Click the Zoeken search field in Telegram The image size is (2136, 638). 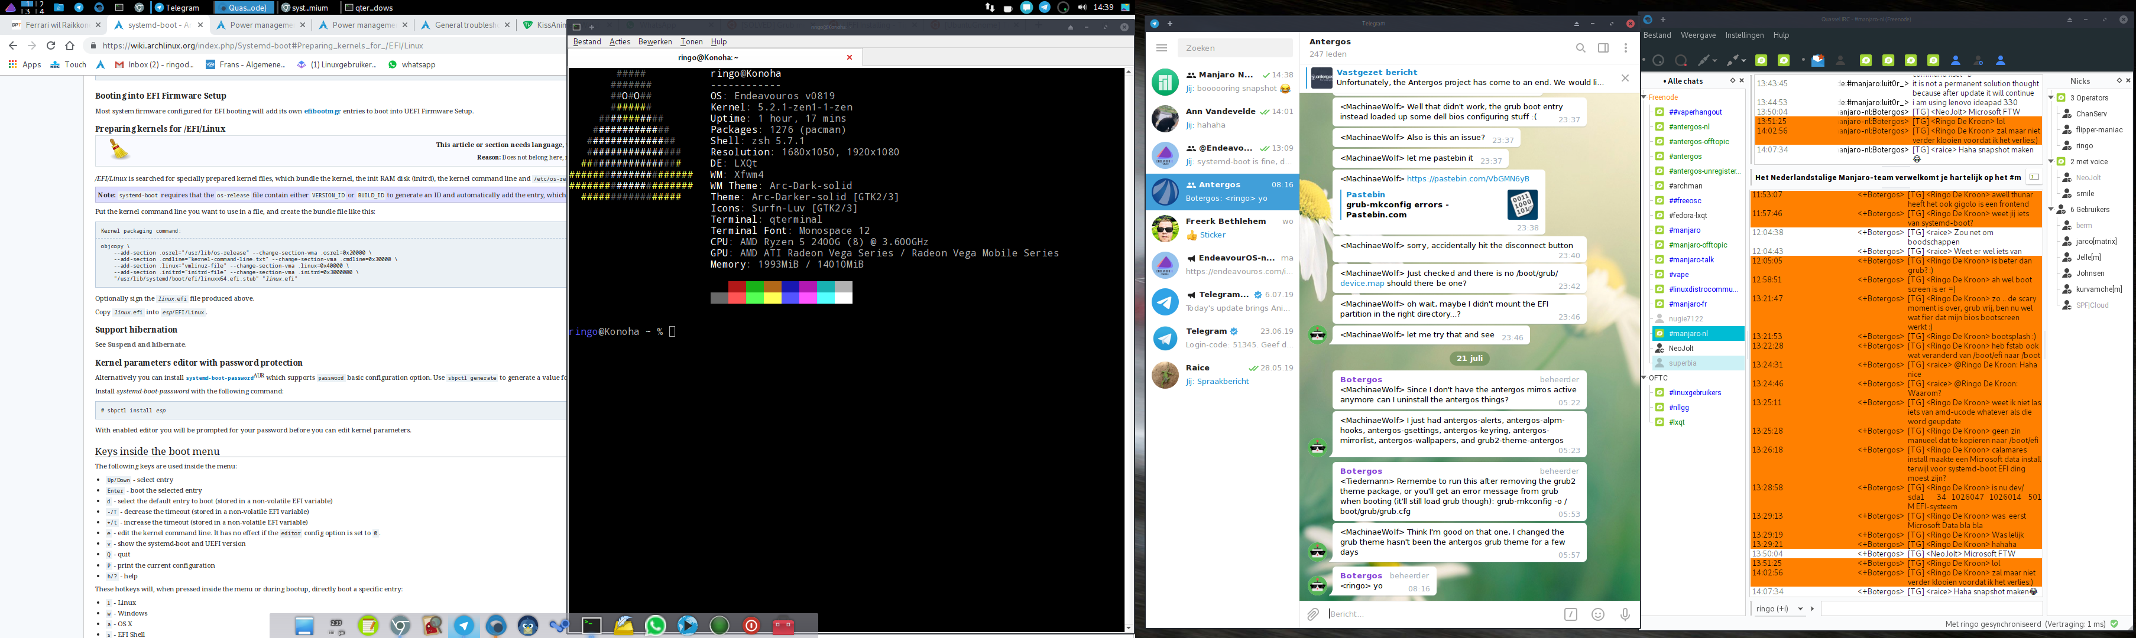pos(1234,48)
